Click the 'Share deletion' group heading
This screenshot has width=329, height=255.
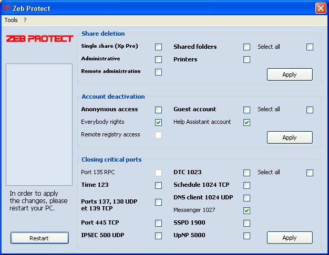[103, 34]
